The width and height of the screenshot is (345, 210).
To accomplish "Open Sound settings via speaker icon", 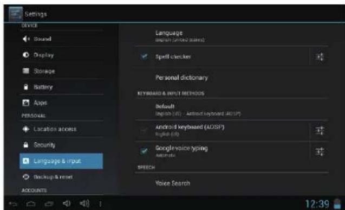I will (26, 39).
